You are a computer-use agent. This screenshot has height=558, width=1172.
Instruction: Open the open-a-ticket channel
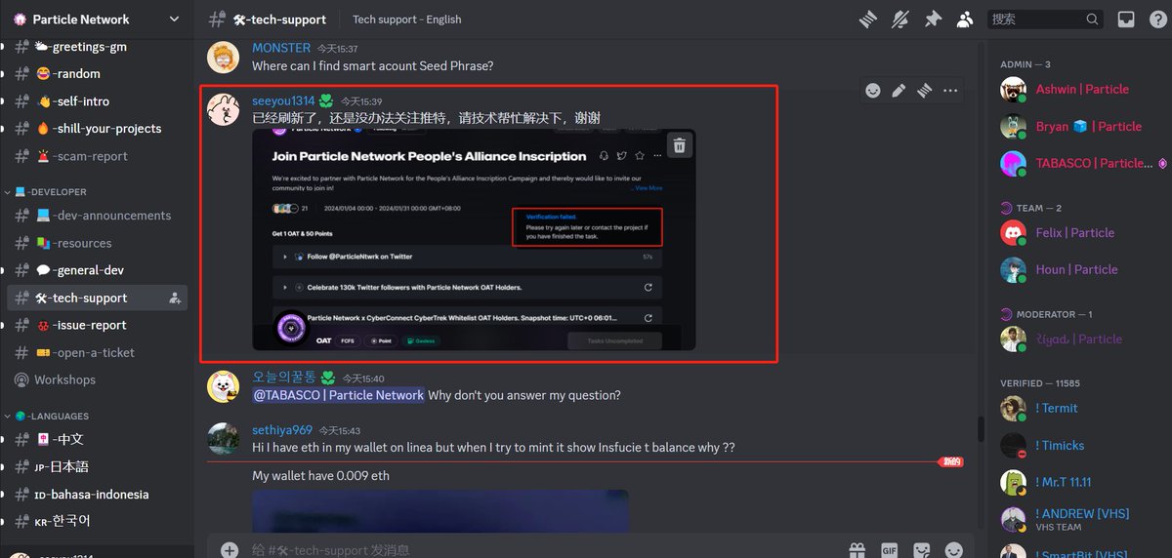pyautogui.click(x=97, y=352)
